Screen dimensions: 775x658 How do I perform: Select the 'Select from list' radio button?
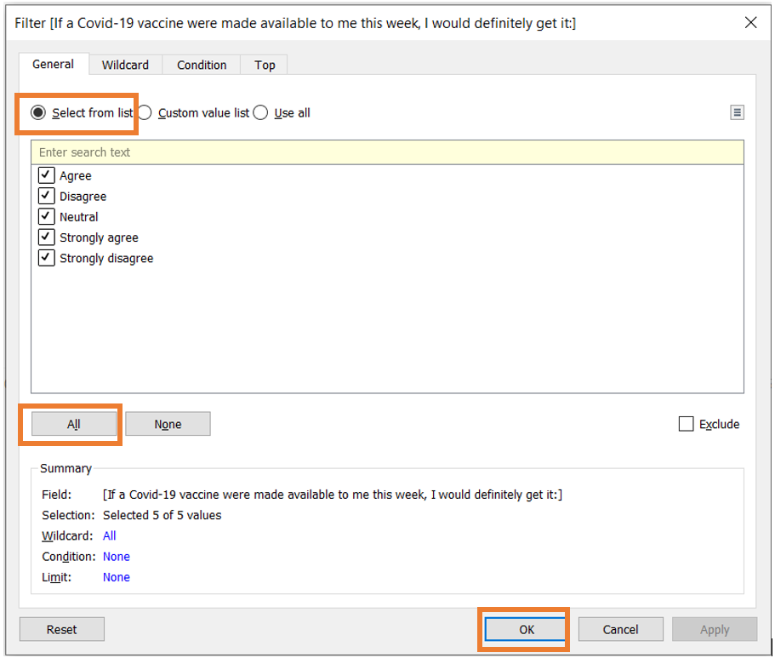click(x=38, y=112)
